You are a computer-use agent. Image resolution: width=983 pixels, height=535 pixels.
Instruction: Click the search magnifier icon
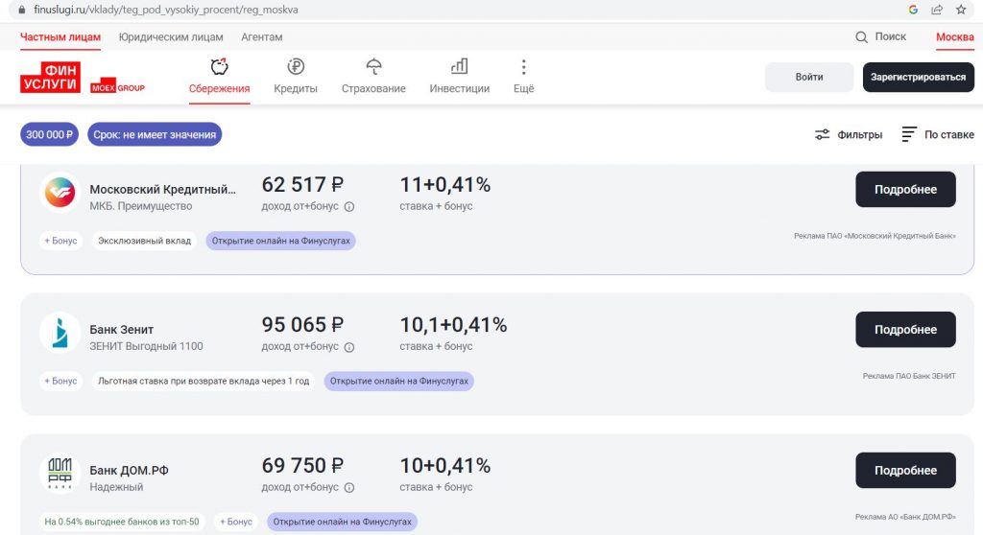[862, 37]
